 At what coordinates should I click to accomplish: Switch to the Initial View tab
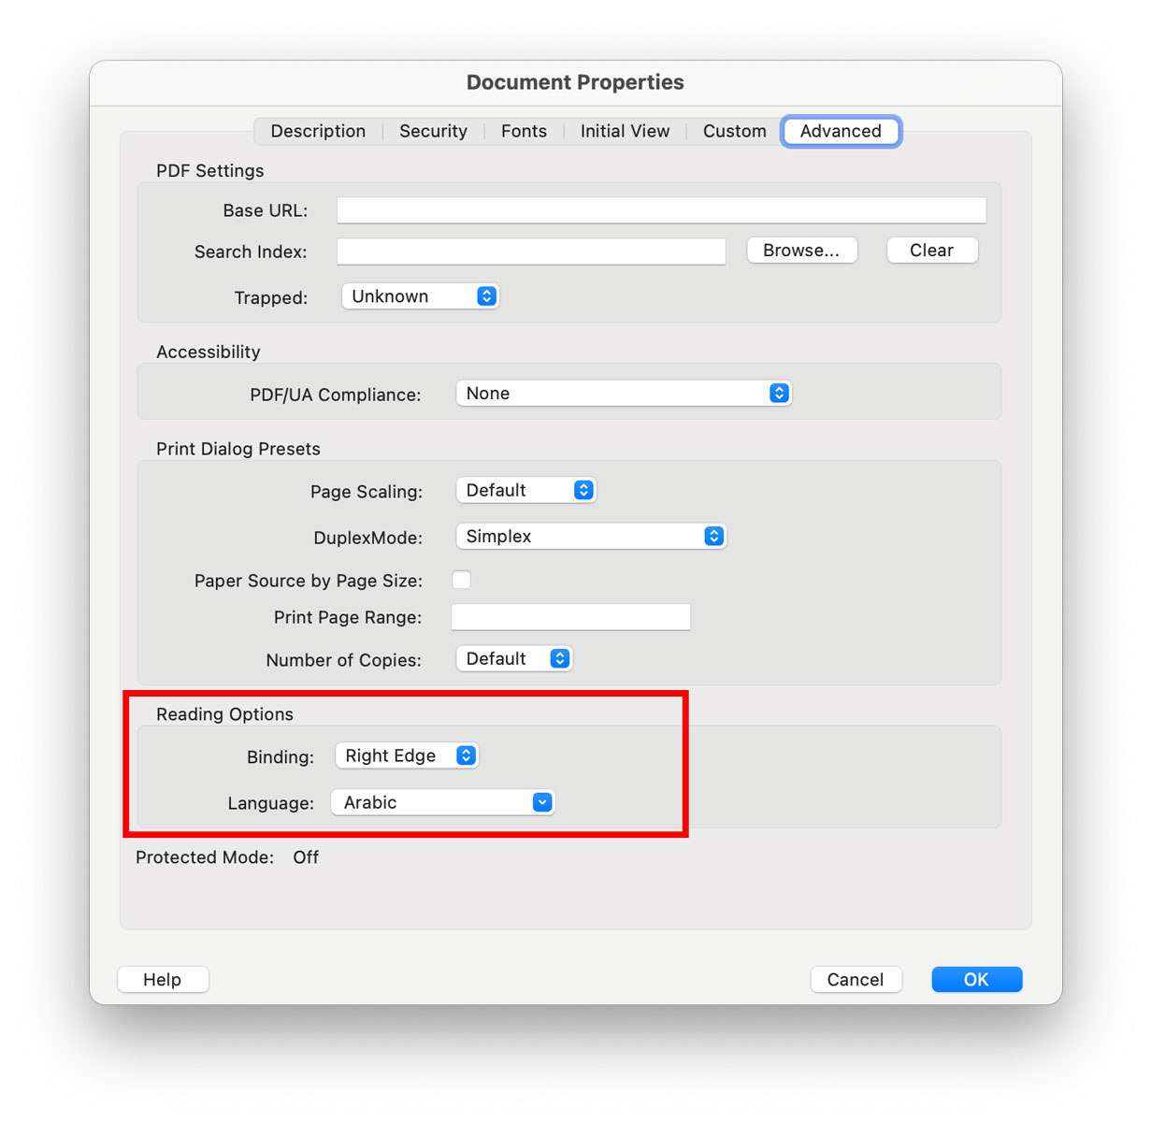click(x=625, y=131)
